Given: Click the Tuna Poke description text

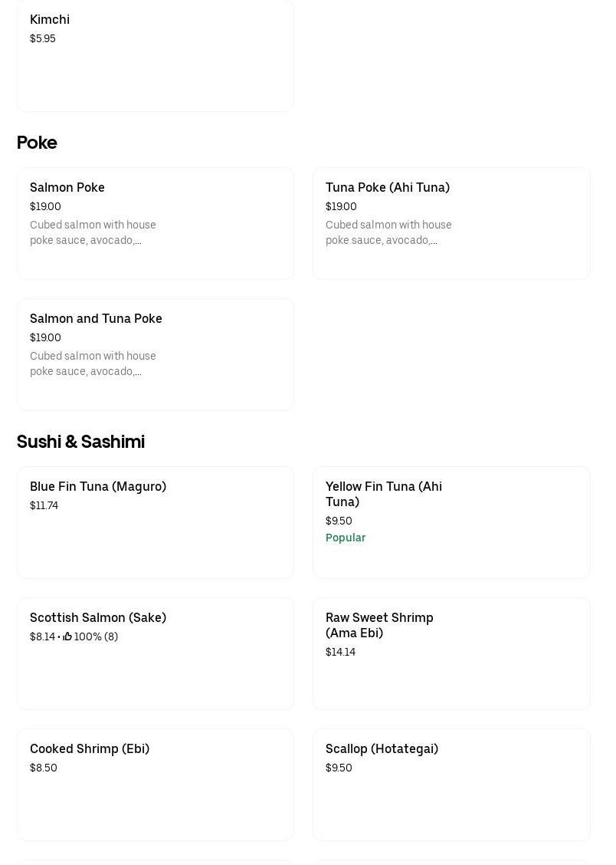Looking at the screenshot, I should coord(388,232).
